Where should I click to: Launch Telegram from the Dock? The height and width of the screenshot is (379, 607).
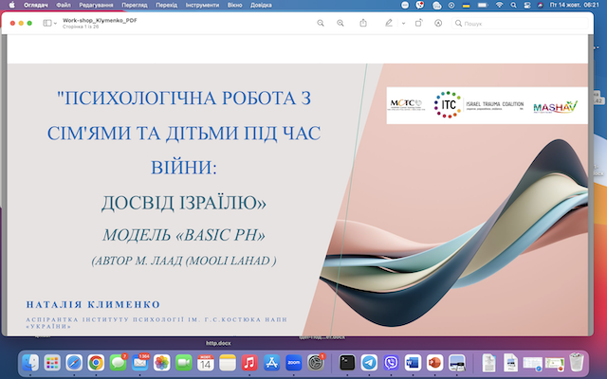pyautogui.click(x=369, y=362)
